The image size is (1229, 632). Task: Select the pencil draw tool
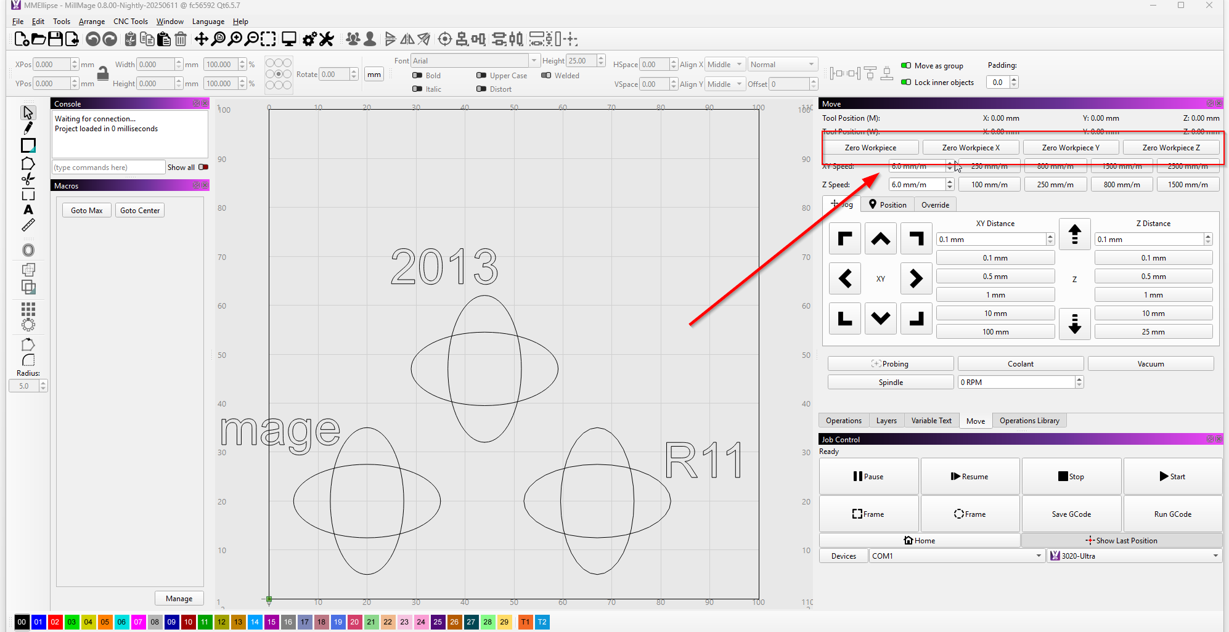pos(28,128)
